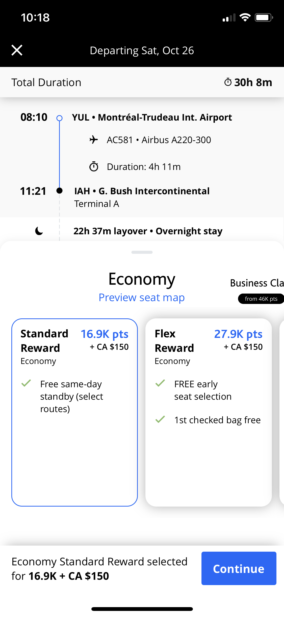Open the Preview seat map link
Screen dimensions: 284x617
142,297
